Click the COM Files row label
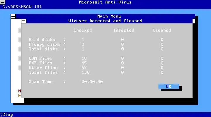Screen dimensions: 211x117 [x=40, y=58]
